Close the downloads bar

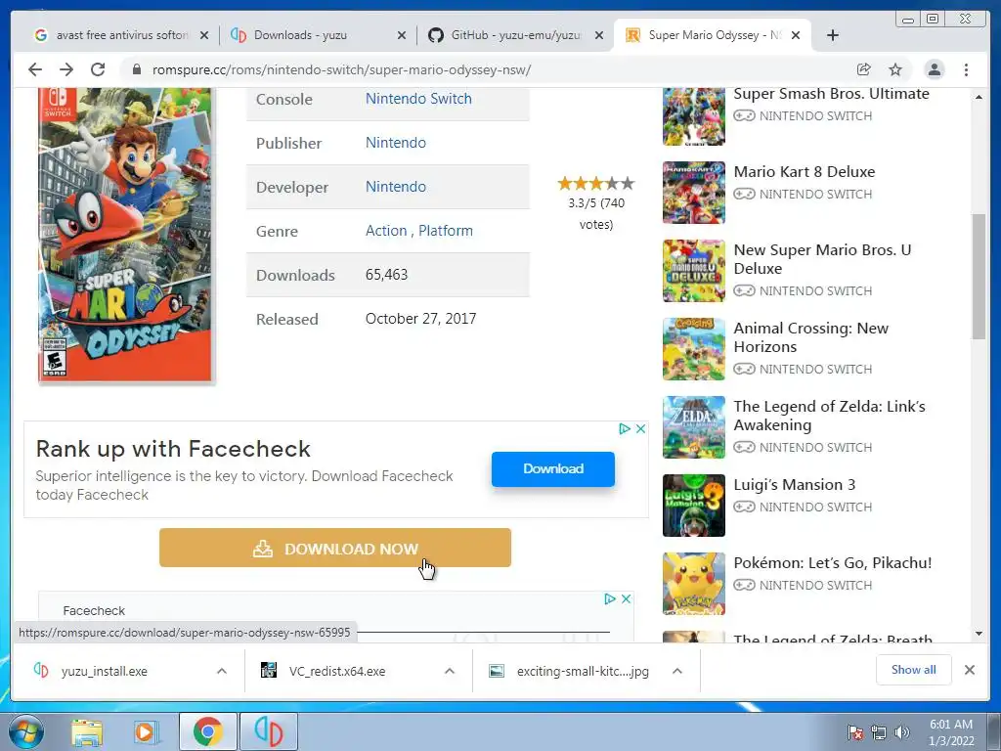(x=969, y=670)
